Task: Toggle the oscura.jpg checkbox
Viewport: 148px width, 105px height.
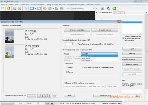Action: (x=26, y=31)
